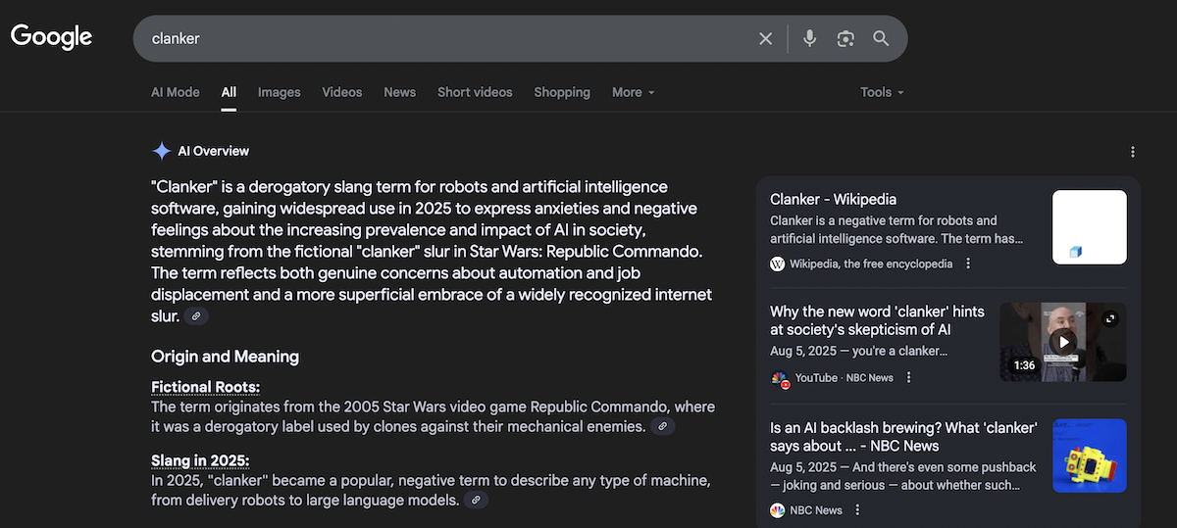Image resolution: width=1177 pixels, height=528 pixels.
Task: Switch to the Images tab
Action: click(279, 92)
